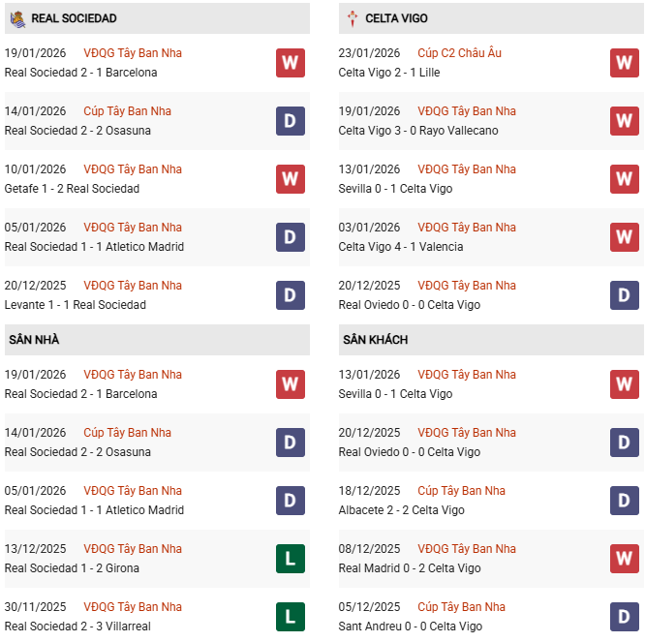The image size is (645, 642).
Task: Click the Celta Vigo club crest icon
Action: pyautogui.click(x=353, y=18)
